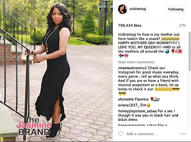Click the earth globe emoji in caption
191x142 pixels.
point(167,51)
